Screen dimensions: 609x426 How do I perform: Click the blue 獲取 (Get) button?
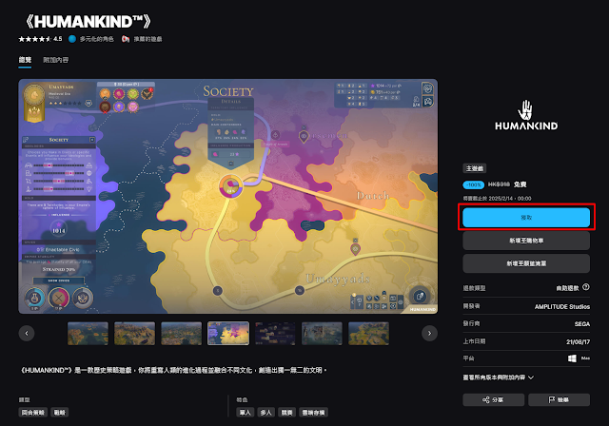[526, 217]
